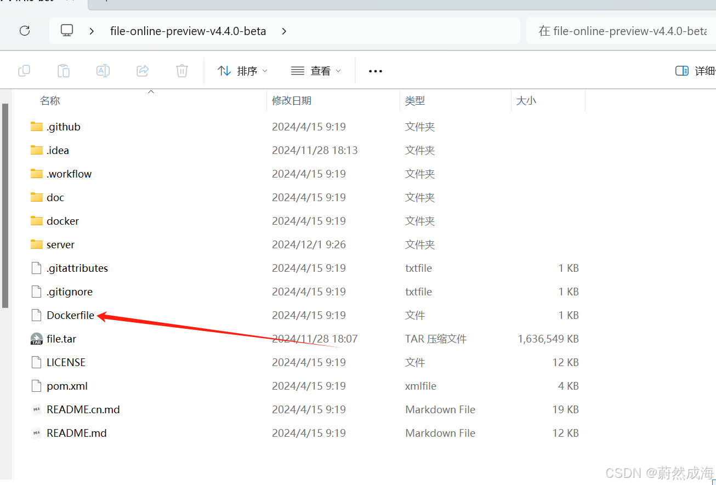Sort by 修改日期 column header

click(x=292, y=101)
